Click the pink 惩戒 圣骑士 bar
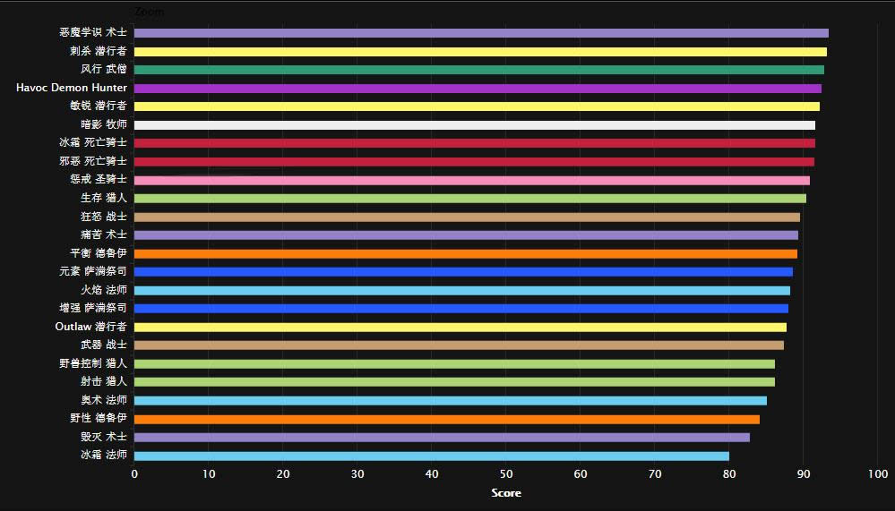The height and width of the screenshot is (511, 895). tap(472, 181)
